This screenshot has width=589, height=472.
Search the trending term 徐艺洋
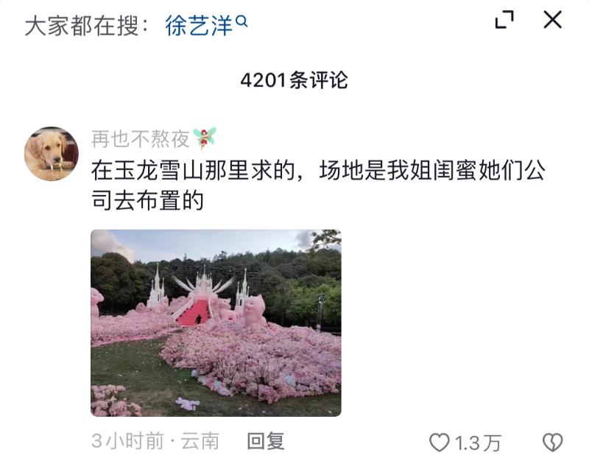[199, 26]
